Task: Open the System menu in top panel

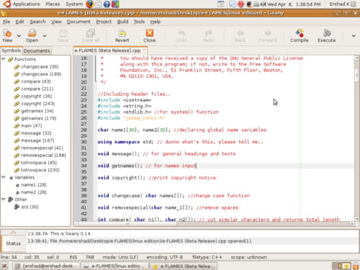Action: (x=74, y=4)
